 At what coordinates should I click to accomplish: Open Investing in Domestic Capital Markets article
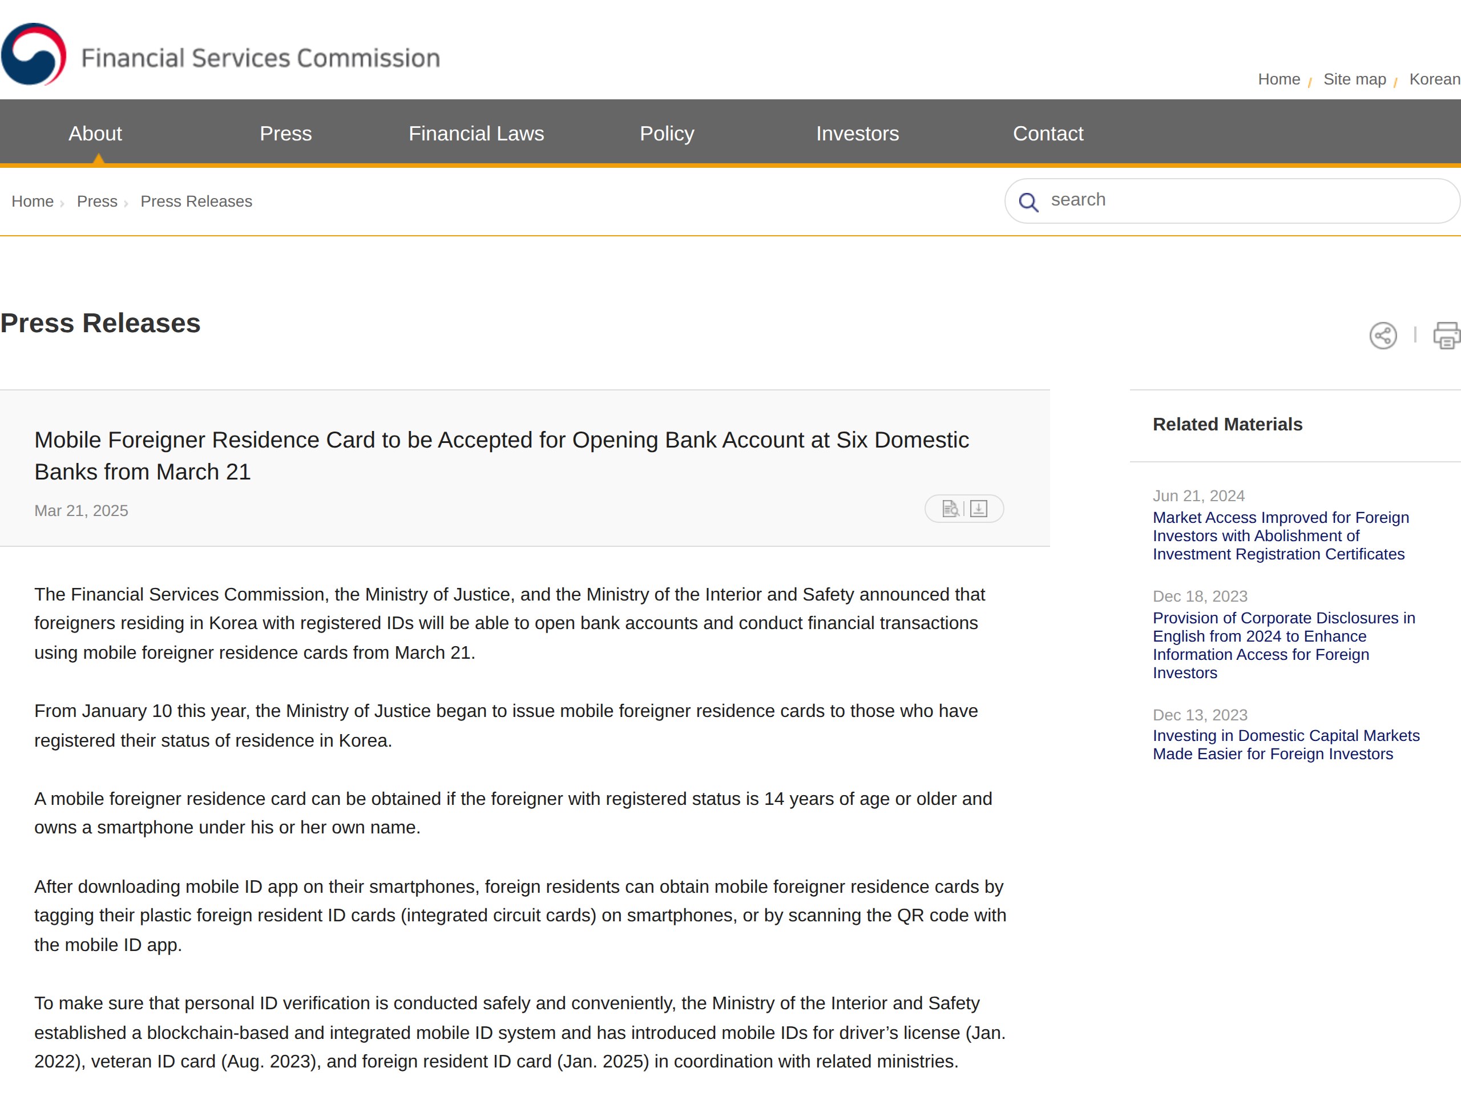(x=1286, y=744)
